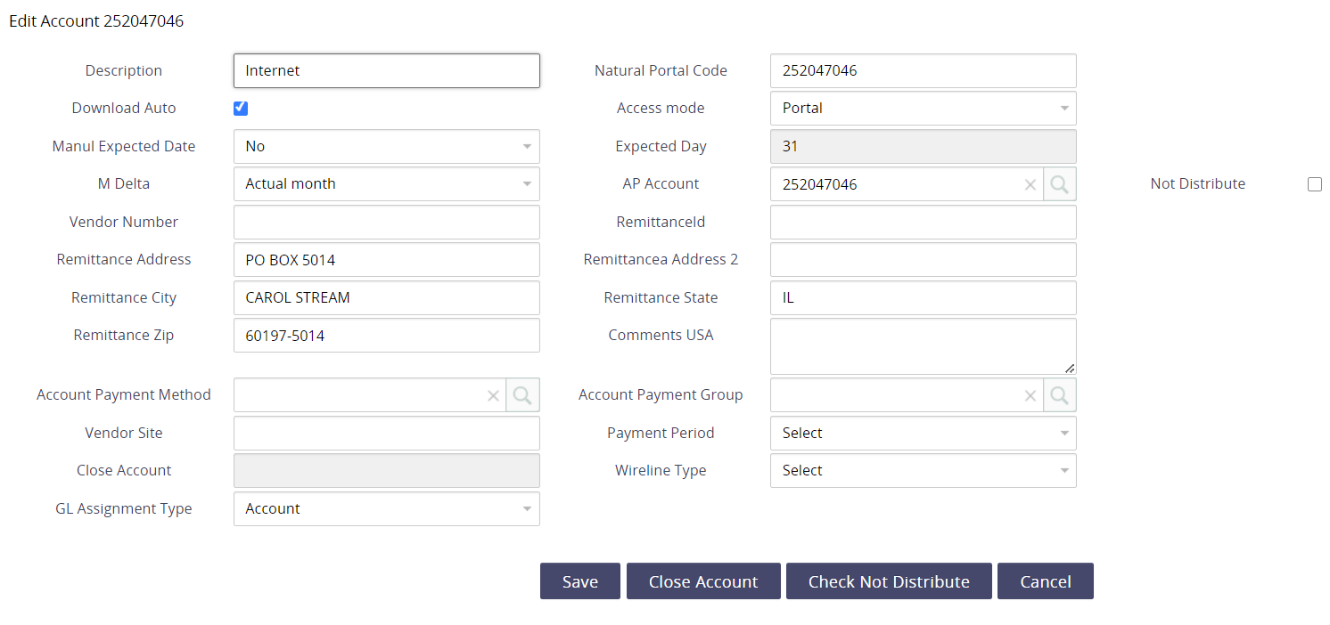Click the Comments USA text area
The height and width of the screenshot is (625, 1330).
tap(923, 345)
